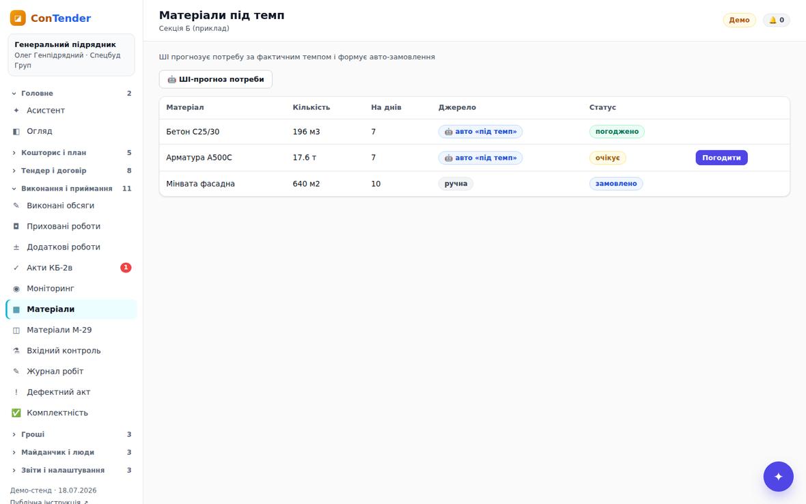The image size is (806, 504).
Task: Click the Додаткові роботи plus-minus icon
Action: [16, 247]
